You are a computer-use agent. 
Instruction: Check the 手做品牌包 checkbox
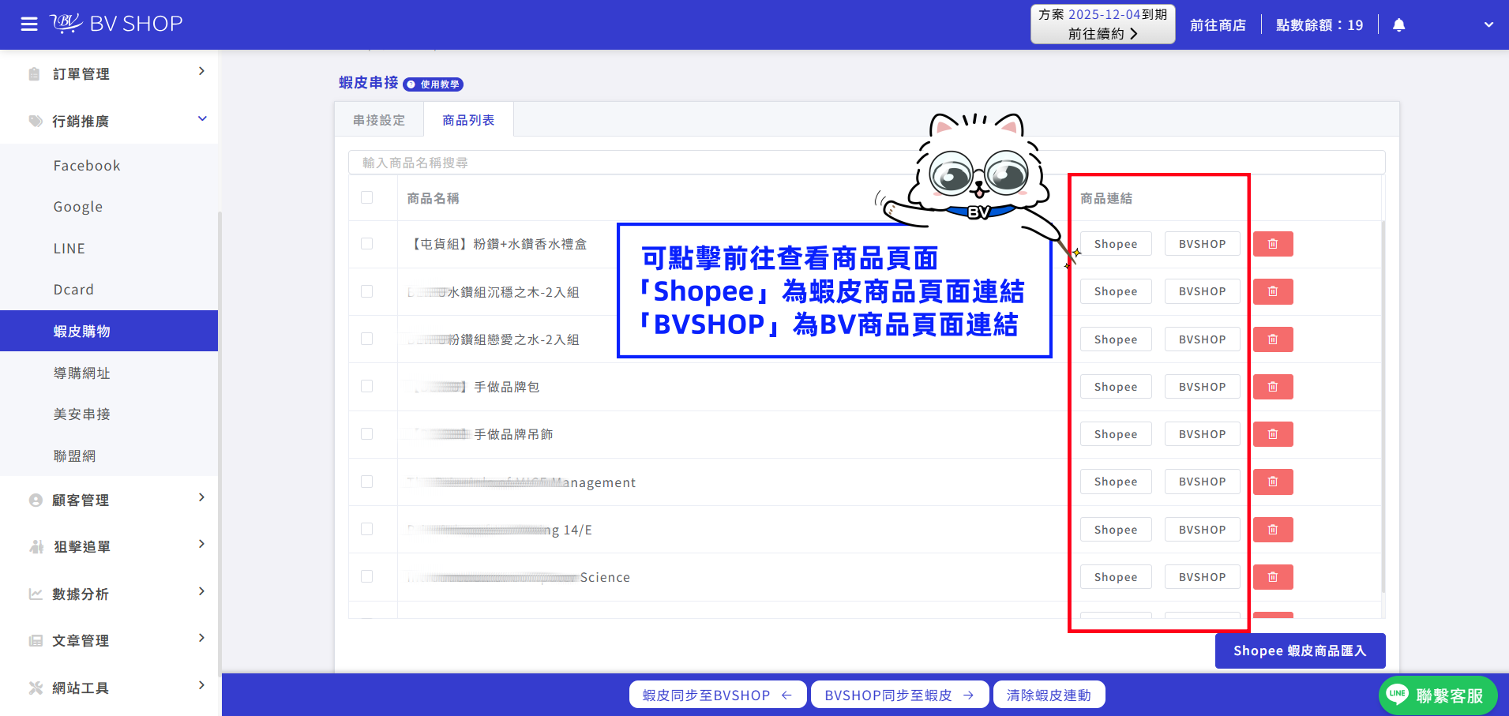[366, 386]
